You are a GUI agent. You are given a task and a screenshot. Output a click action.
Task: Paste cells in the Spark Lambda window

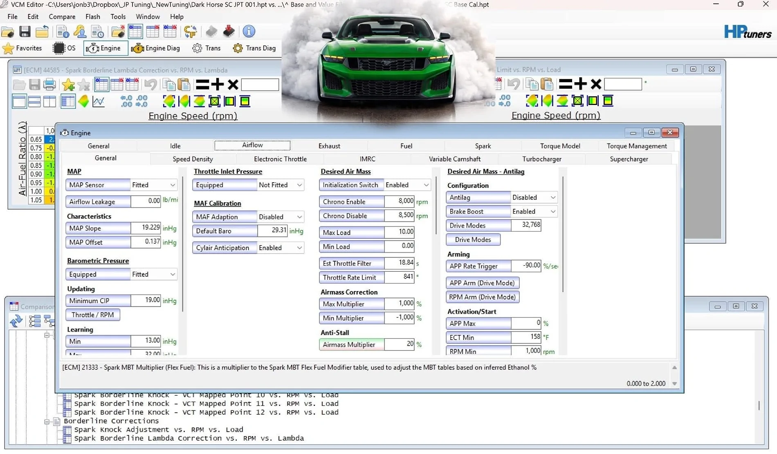pos(184,85)
